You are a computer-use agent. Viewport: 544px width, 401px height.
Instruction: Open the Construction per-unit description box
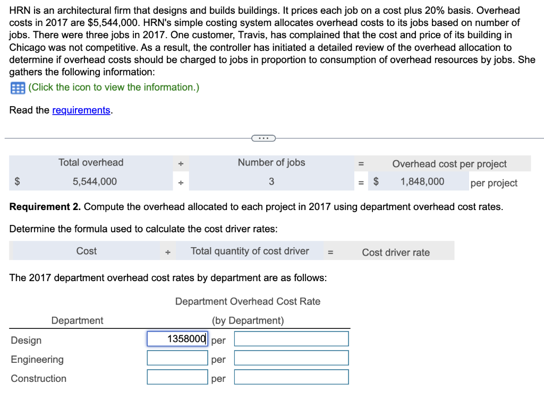click(x=291, y=377)
